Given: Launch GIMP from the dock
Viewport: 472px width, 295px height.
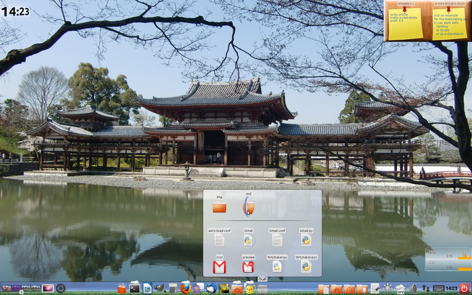Looking at the screenshot, I should coord(158,288).
